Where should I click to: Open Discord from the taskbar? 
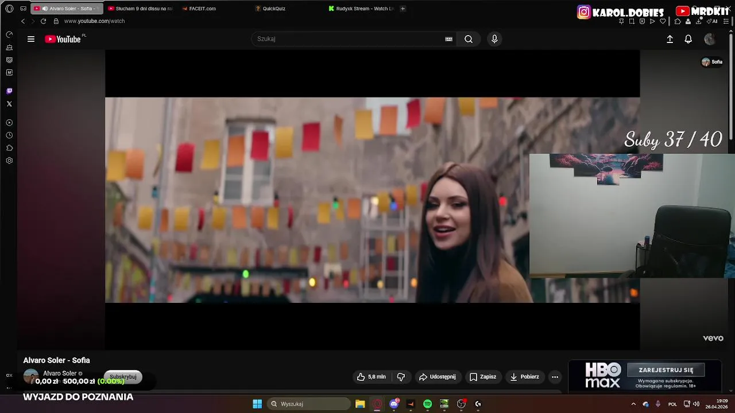(x=394, y=404)
